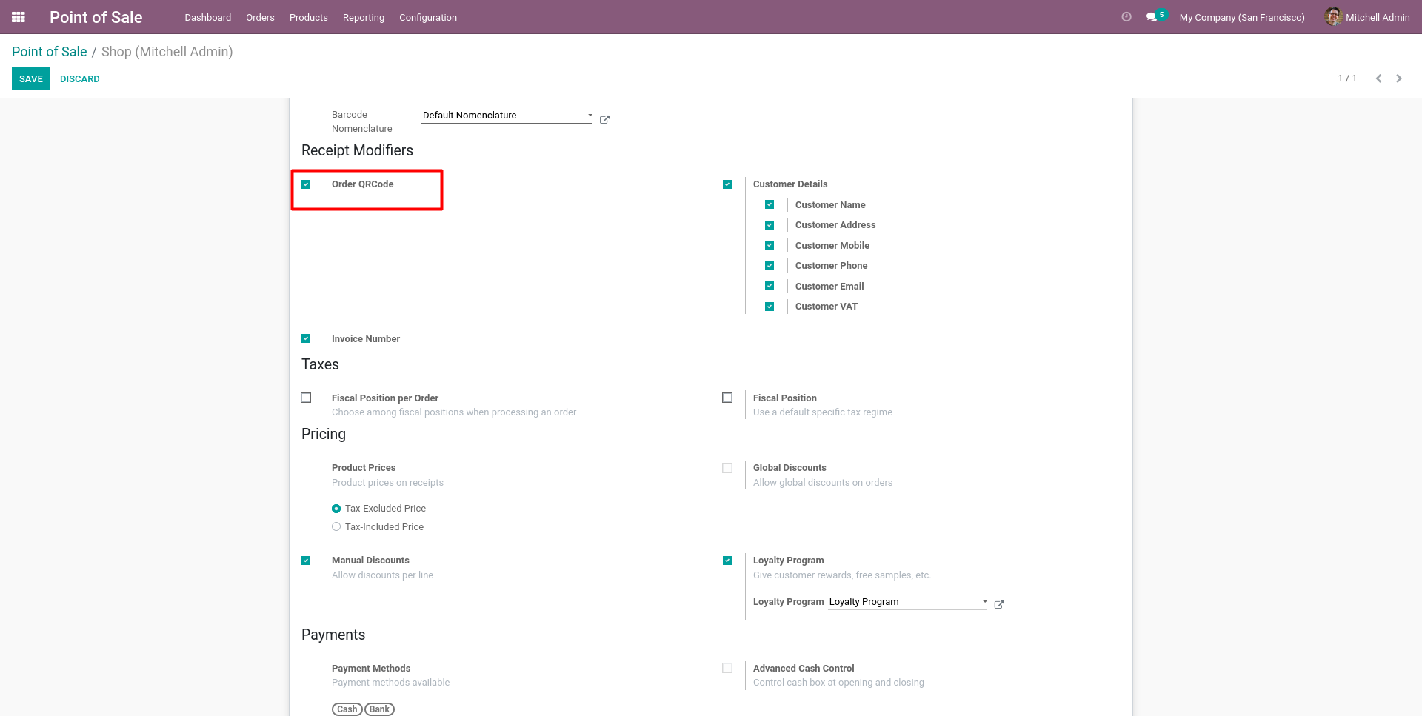This screenshot has height=716, width=1422.
Task: Uncheck the Customer VAT checkbox
Action: tap(770, 307)
